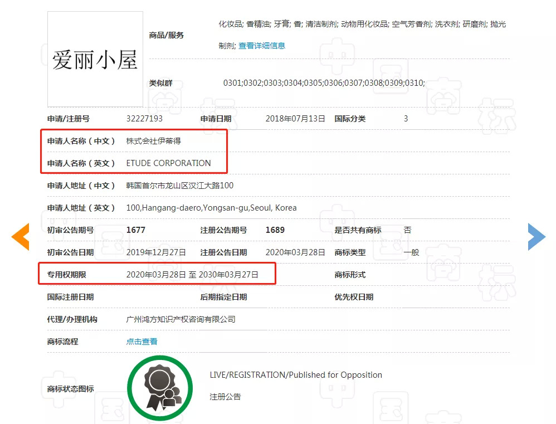Click the 商标类型 label

(x=350, y=252)
